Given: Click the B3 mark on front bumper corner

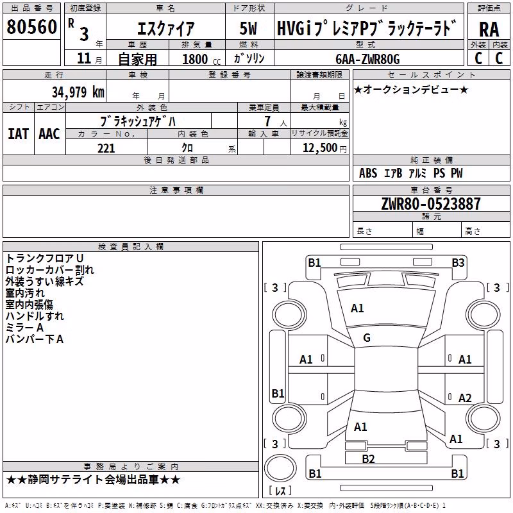Looking at the screenshot, I should tap(458, 263).
